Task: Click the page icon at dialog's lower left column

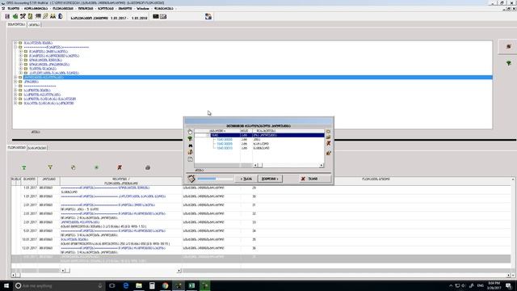Action: [x=191, y=159]
